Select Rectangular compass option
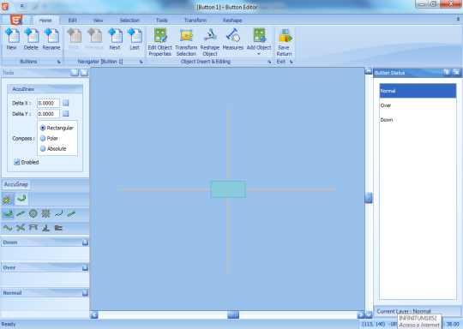This screenshot has height=329, width=463. click(x=43, y=128)
